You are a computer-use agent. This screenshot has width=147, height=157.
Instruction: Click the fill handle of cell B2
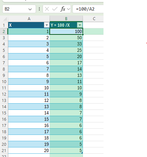(83, 35)
